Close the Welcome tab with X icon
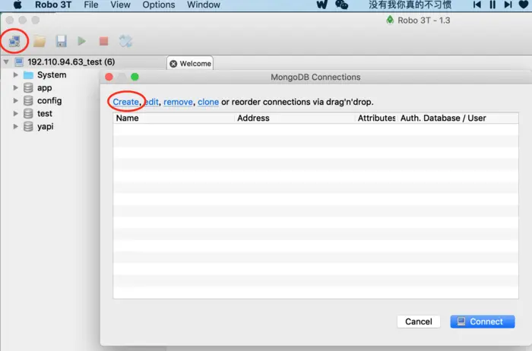 pos(173,64)
